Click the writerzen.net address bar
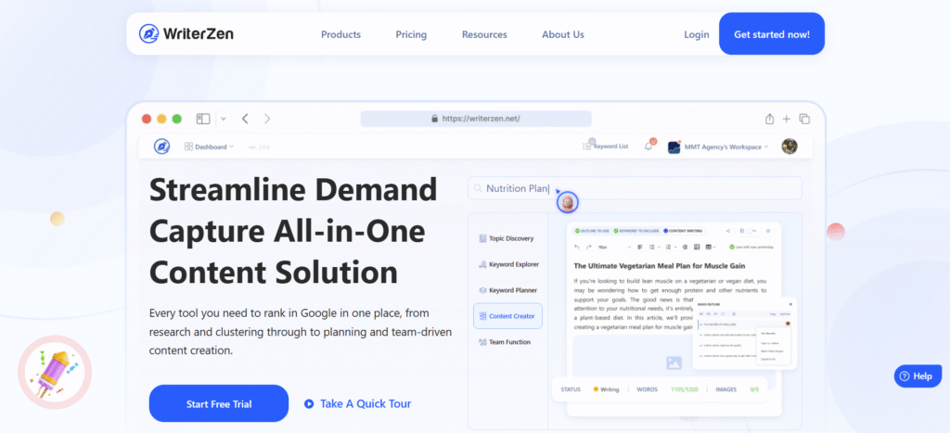 coord(476,119)
